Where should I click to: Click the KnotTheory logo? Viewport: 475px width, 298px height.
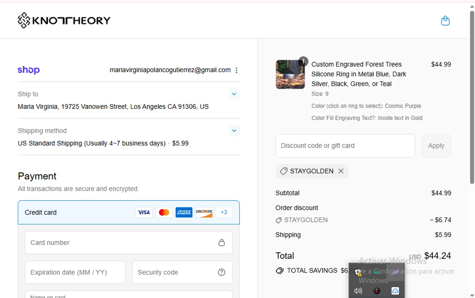coord(64,21)
